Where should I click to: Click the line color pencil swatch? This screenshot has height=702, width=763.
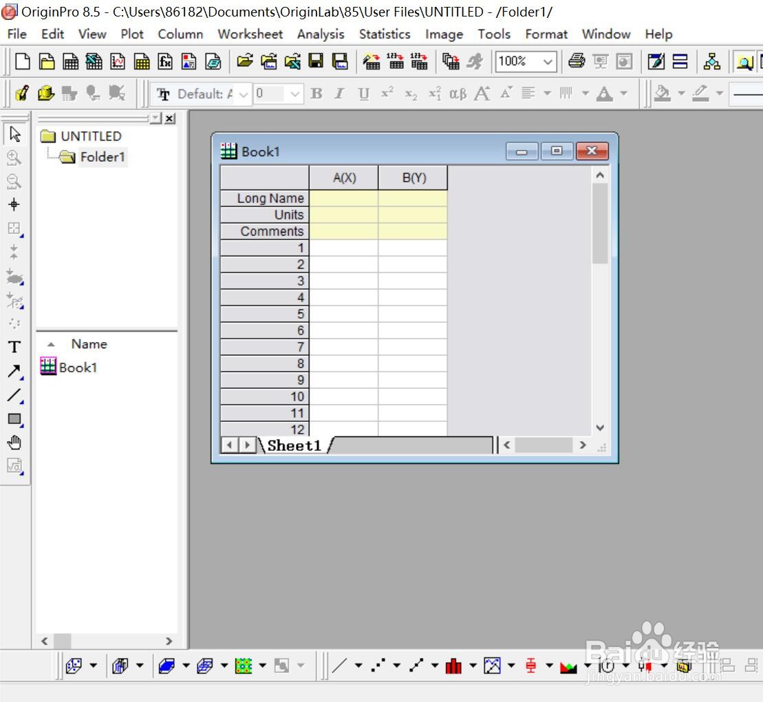click(700, 93)
